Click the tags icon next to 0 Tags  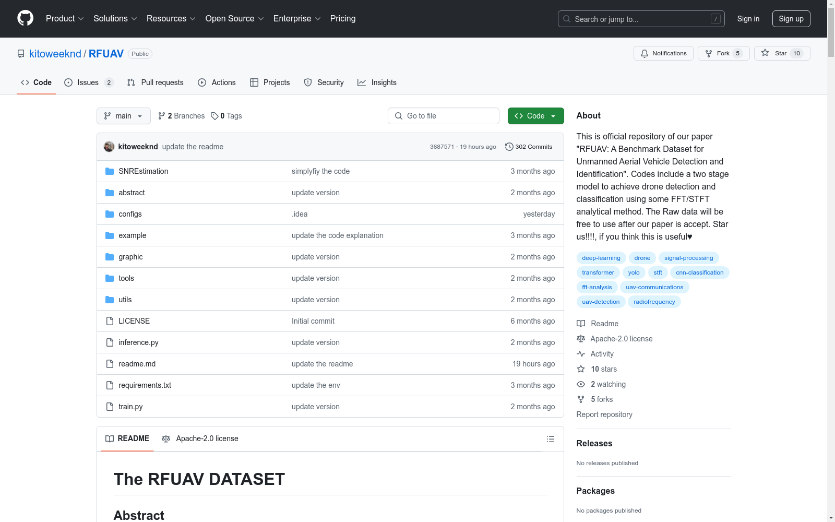214,116
